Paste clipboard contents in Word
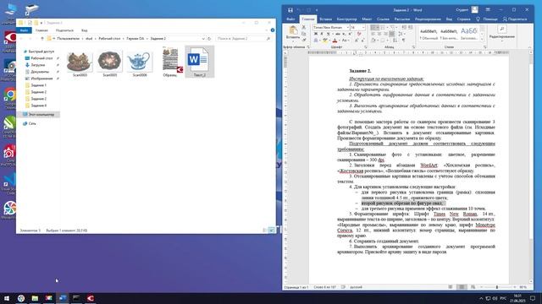 coord(293,33)
